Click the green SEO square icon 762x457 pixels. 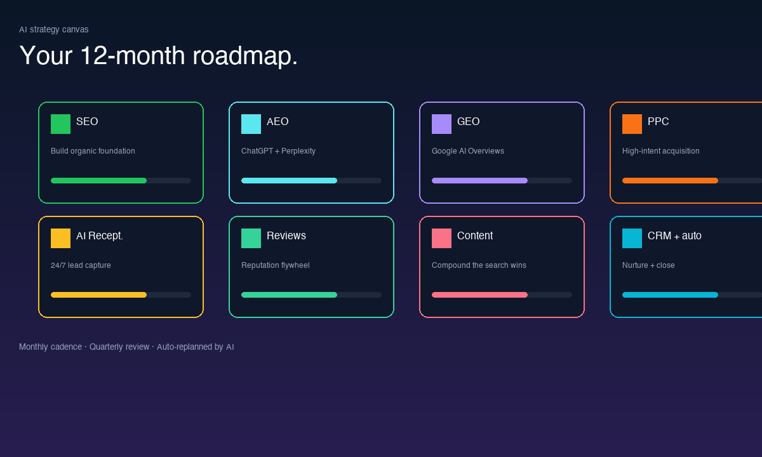pyautogui.click(x=60, y=124)
